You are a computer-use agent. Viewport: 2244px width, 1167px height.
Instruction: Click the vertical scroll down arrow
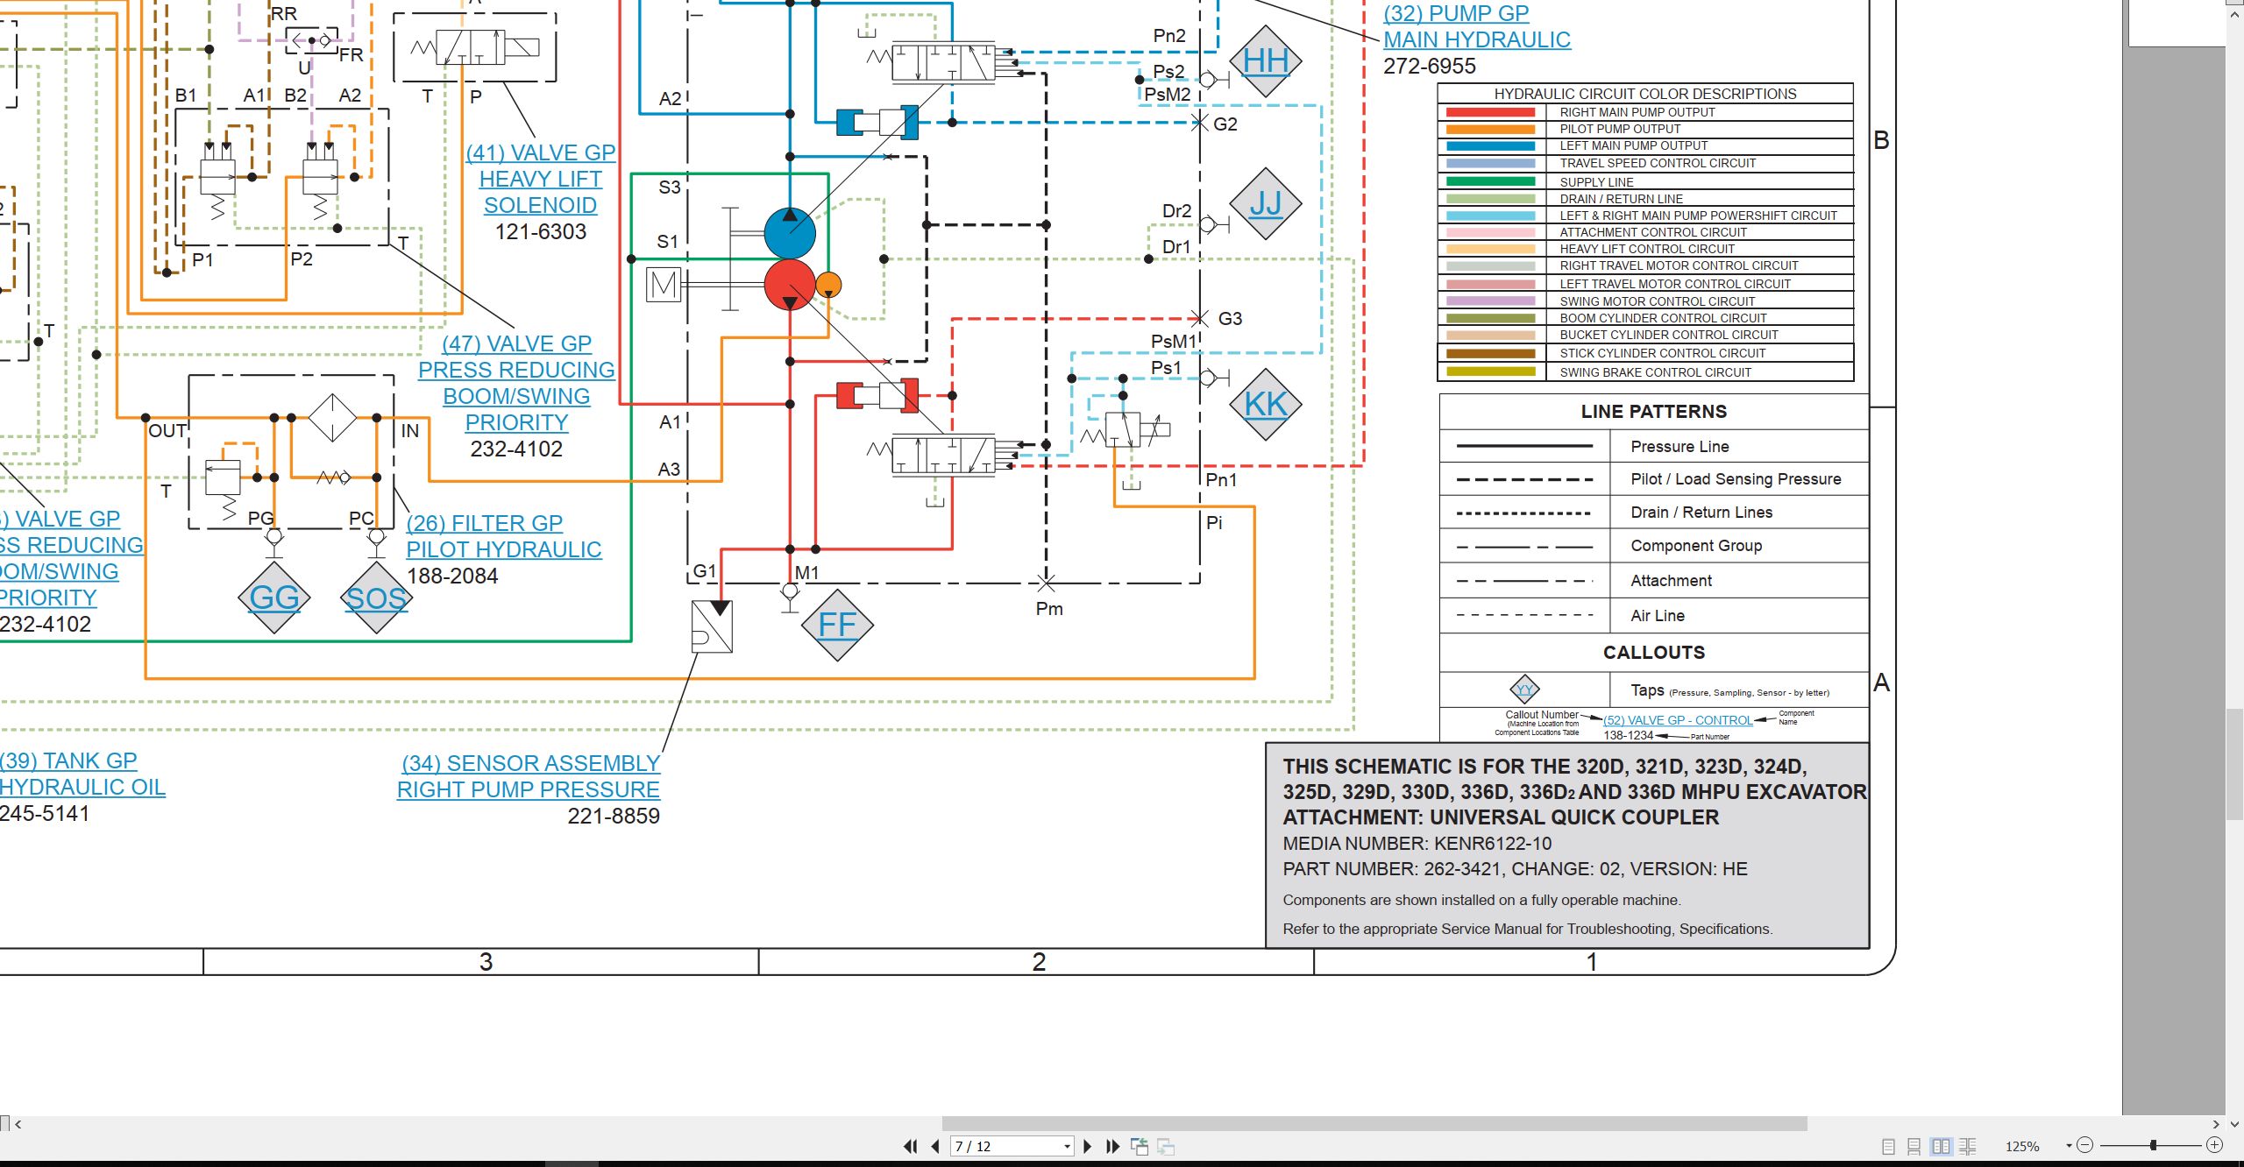click(2234, 1124)
